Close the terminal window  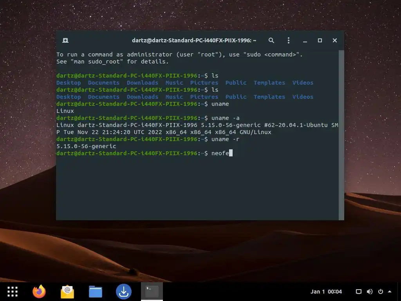(334, 40)
